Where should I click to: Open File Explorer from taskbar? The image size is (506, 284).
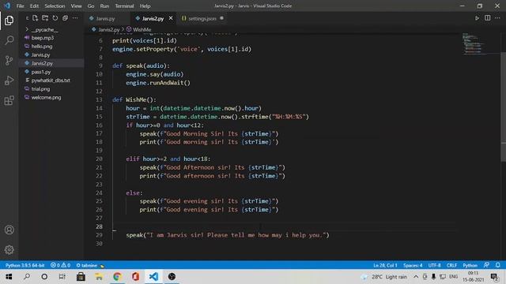99,277
